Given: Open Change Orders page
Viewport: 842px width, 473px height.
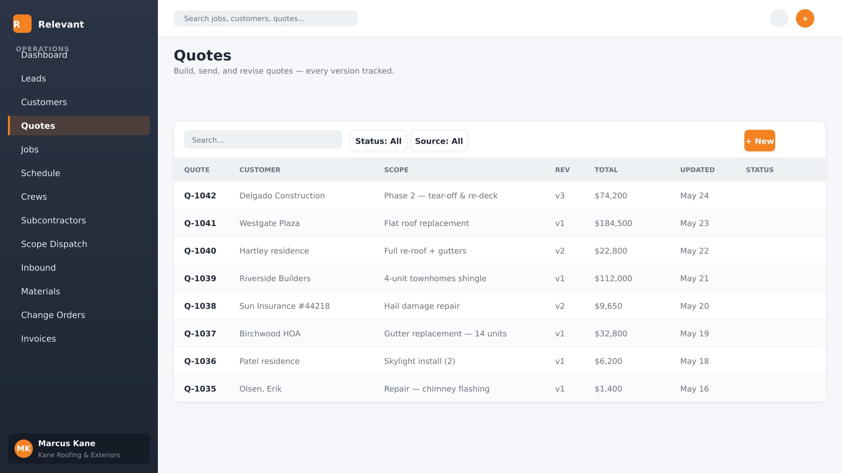Looking at the screenshot, I should click(x=79, y=315).
